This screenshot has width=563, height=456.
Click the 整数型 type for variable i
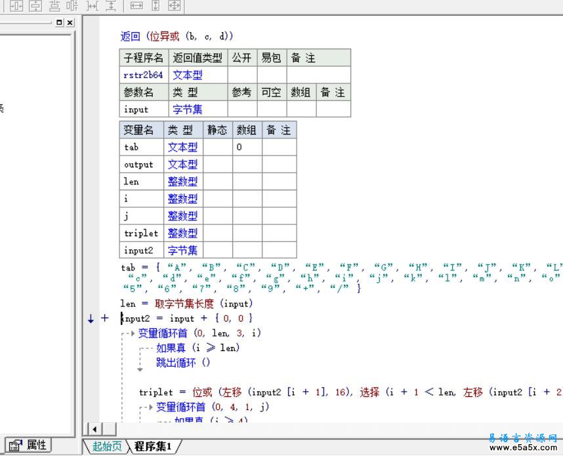point(183,199)
